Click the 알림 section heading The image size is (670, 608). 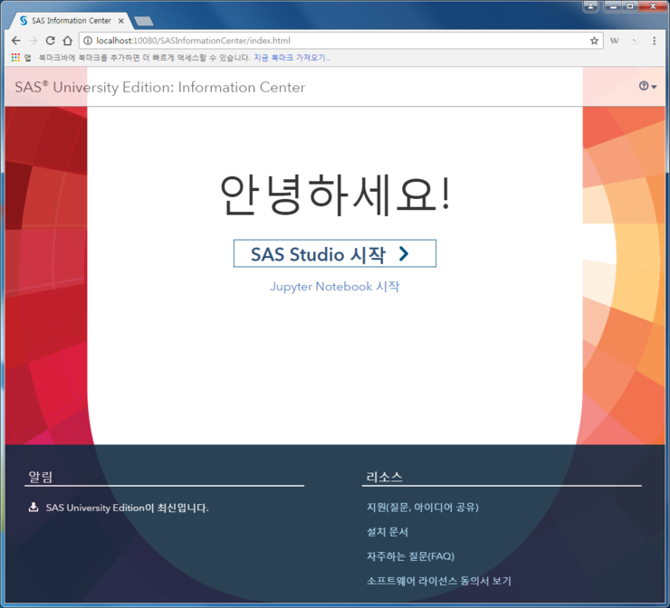click(x=41, y=477)
